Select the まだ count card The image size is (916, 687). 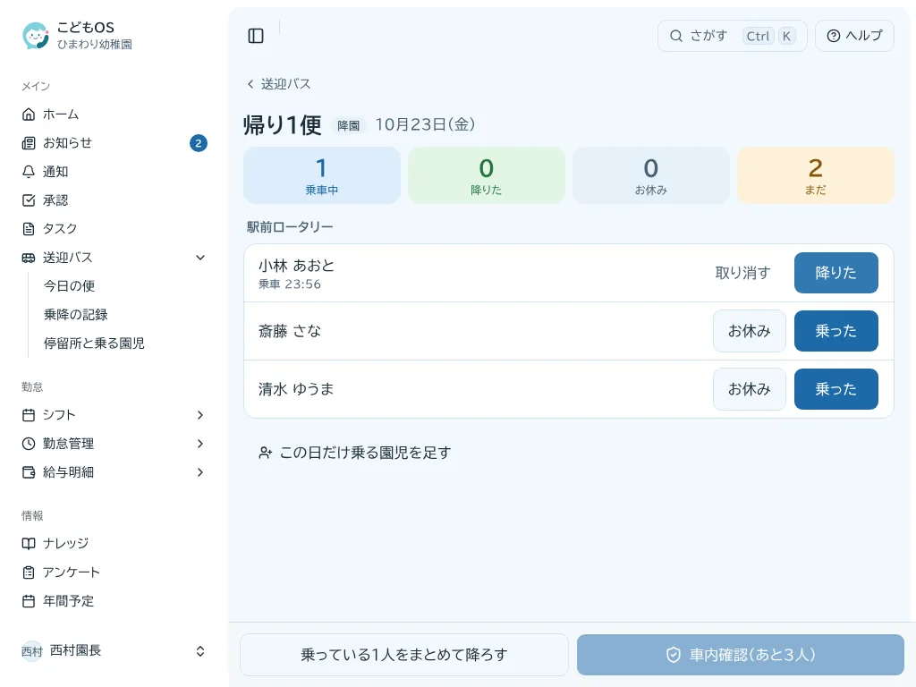tap(816, 175)
